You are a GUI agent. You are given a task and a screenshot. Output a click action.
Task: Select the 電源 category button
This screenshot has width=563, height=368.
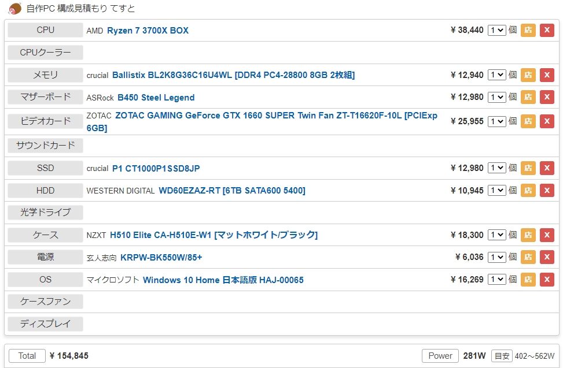45,257
